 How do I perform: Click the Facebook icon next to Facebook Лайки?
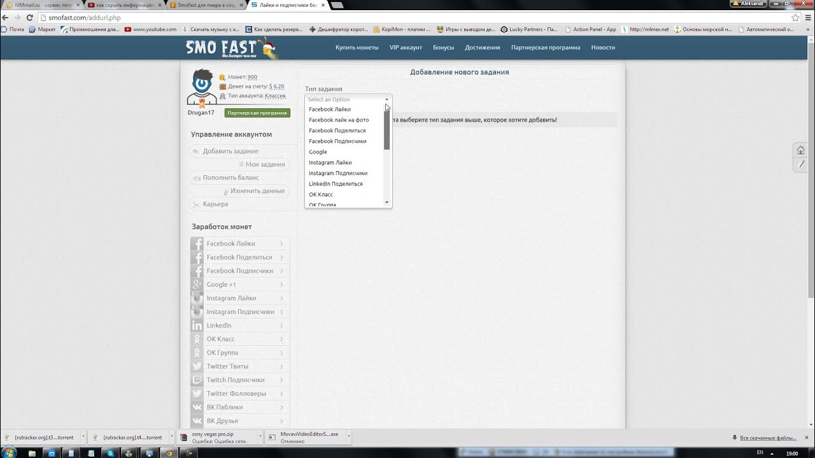(x=197, y=244)
